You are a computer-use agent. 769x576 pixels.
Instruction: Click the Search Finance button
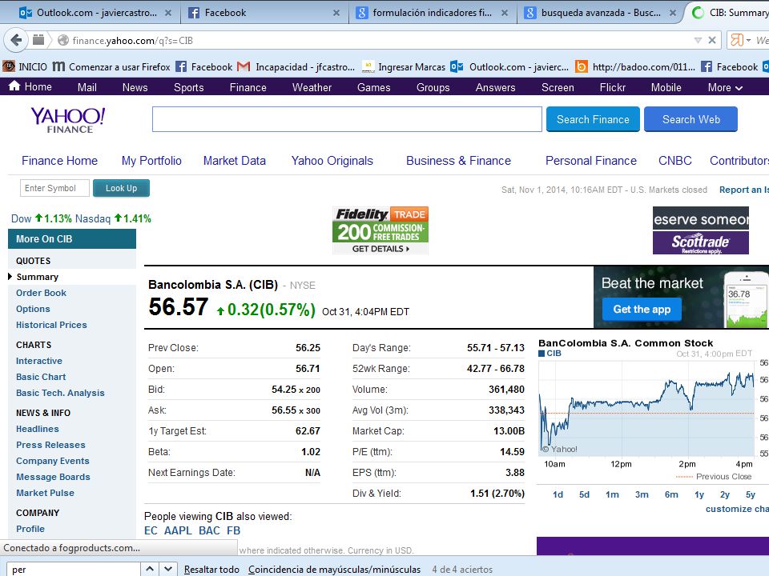click(x=593, y=119)
